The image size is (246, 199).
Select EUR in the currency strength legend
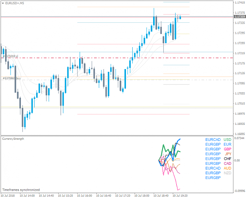click(228, 144)
